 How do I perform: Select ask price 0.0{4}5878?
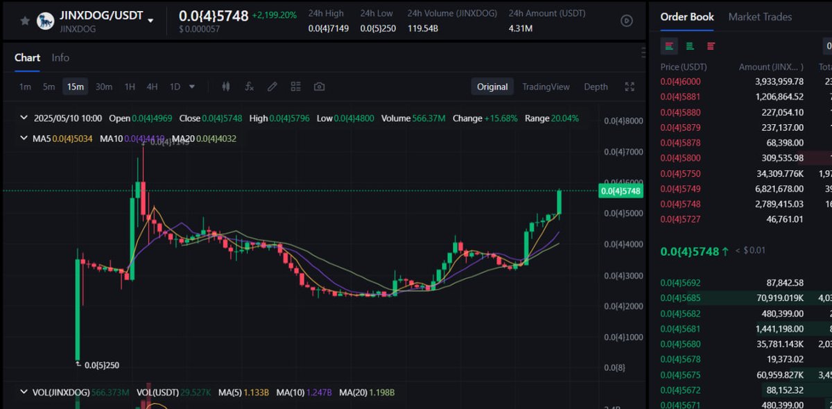681,142
